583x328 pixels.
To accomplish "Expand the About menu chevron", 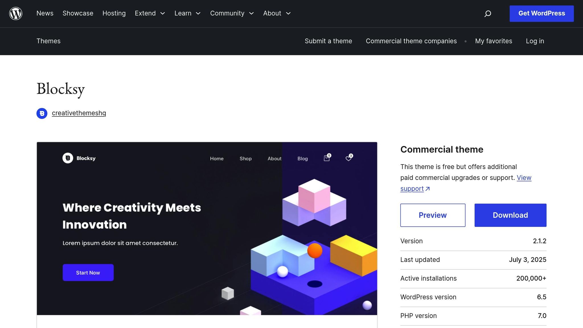I will (288, 13).
